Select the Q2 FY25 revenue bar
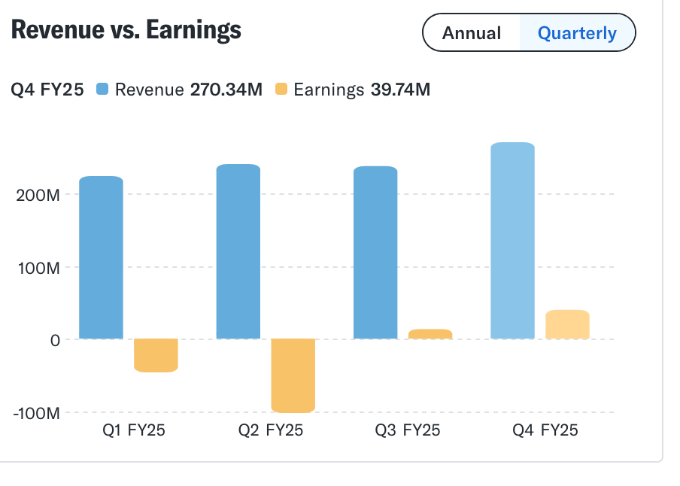This screenshot has width=680, height=486. point(238,251)
